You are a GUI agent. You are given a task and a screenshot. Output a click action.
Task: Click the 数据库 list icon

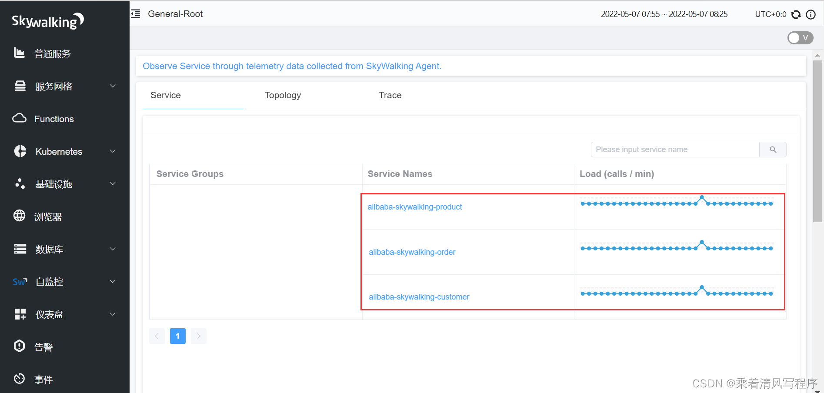(20, 249)
